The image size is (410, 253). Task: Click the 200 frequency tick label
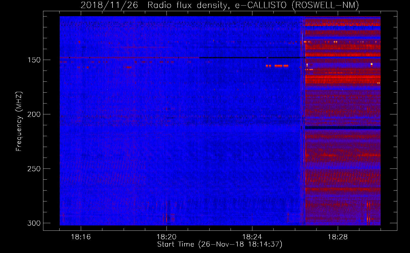click(x=34, y=114)
